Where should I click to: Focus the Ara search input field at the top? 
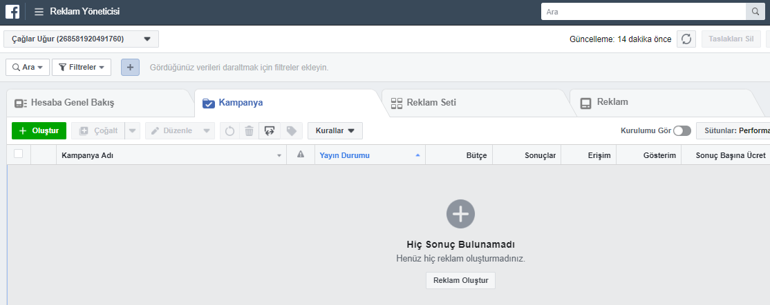(644, 12)
